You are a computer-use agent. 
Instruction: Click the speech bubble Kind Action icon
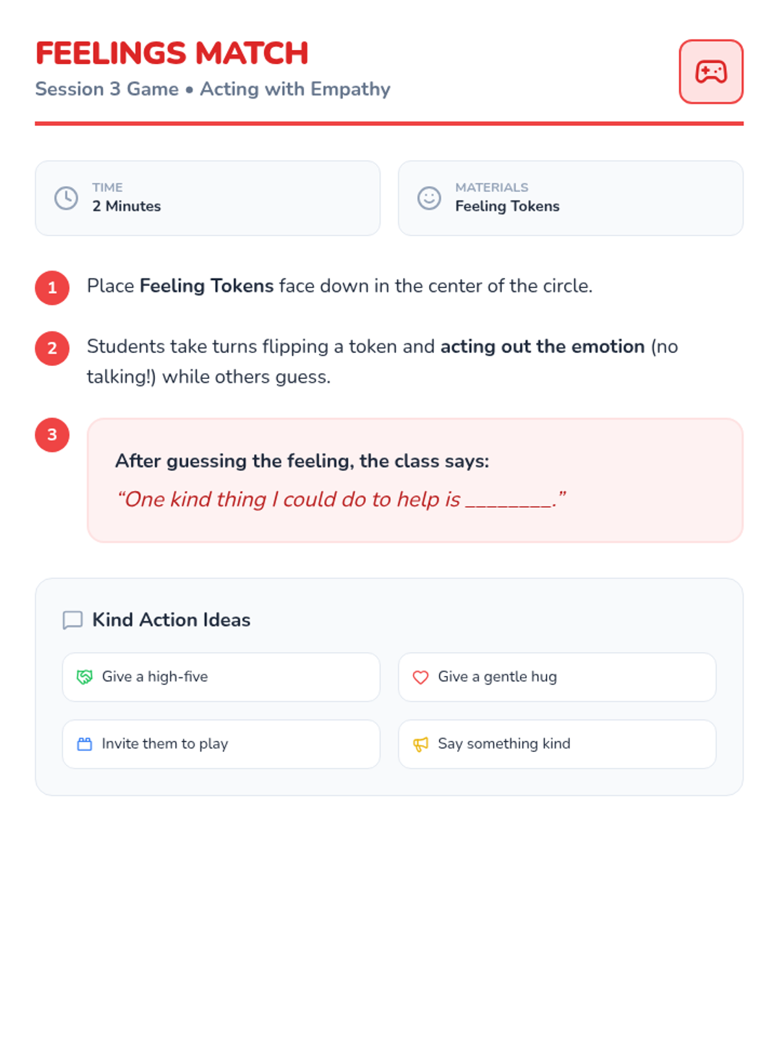tap(73, 620)
